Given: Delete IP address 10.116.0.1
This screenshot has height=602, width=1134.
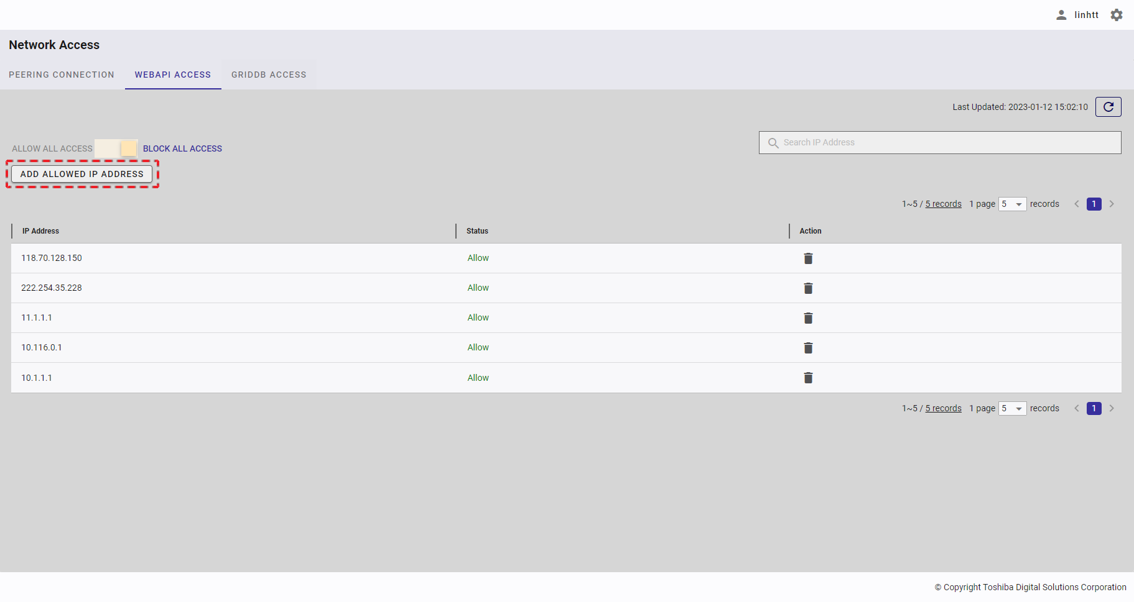Looking at the screenshot, I should point(808,348).
